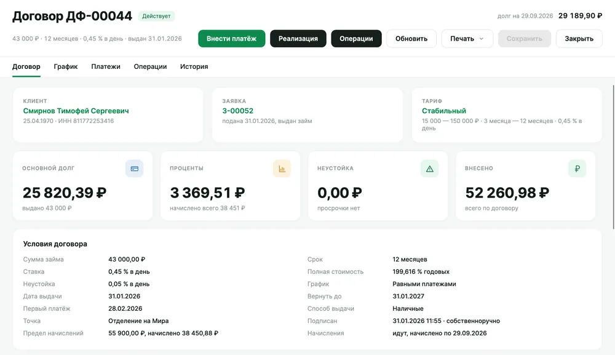Click the Сумма займа value 43 000,00 ₽
The image size is (615, 355).
coord(127,259)
